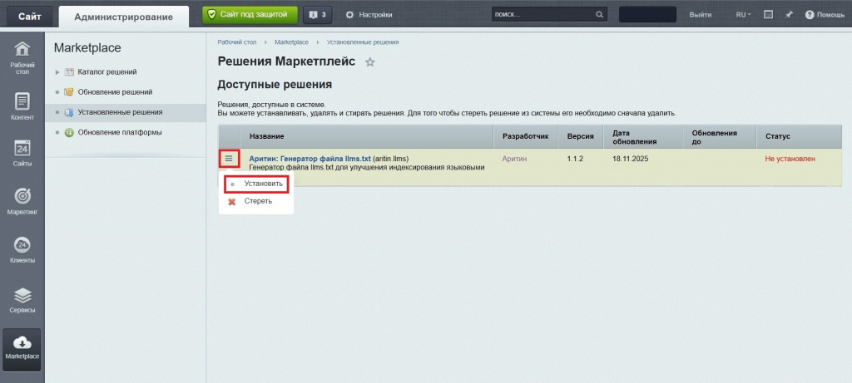
Task: Open the RU language dropdown
Action: tap(743, 15)
